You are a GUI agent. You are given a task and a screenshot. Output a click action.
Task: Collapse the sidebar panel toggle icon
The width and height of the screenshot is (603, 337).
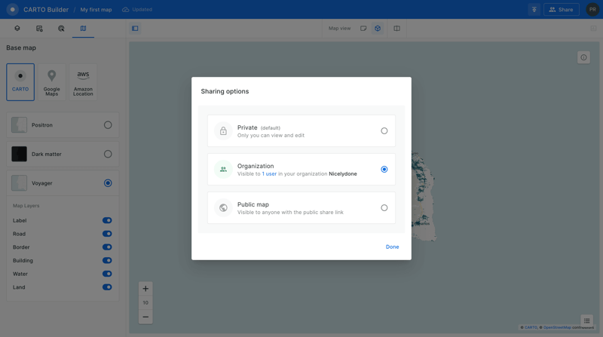coord(135,29)
